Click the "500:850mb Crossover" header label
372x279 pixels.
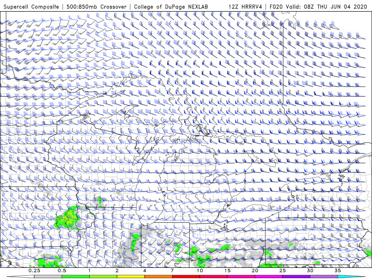point(97,7)
